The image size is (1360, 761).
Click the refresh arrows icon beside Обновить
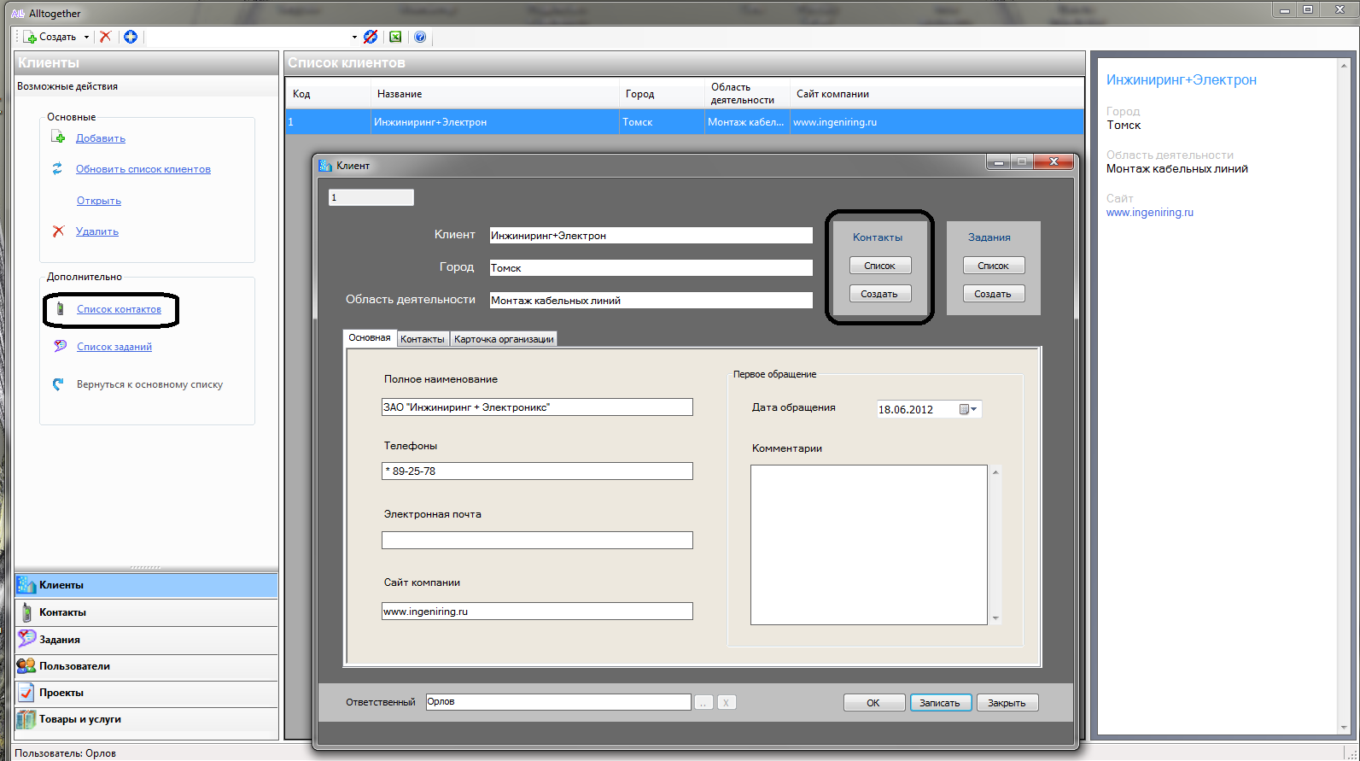pyautogui.click(x=57, y=168)
